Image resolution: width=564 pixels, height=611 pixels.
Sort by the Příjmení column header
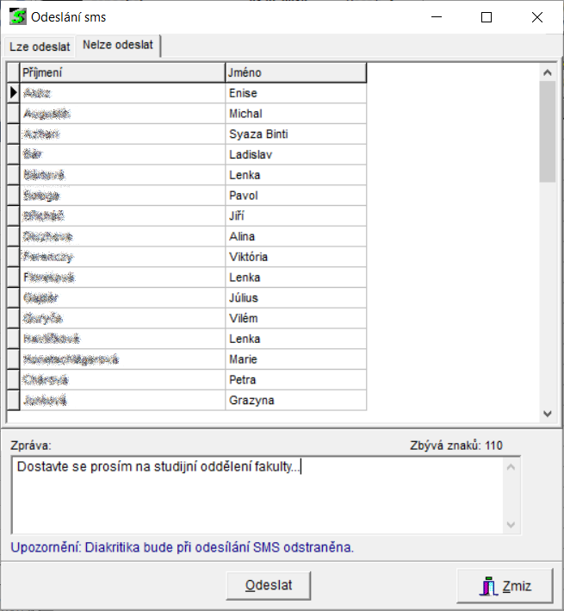[x=121, y=72]
